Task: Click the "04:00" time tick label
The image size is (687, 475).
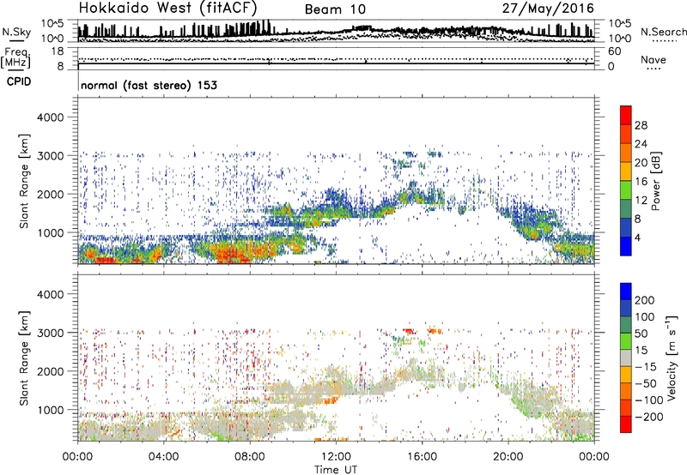Action: [x=163, y=457]
